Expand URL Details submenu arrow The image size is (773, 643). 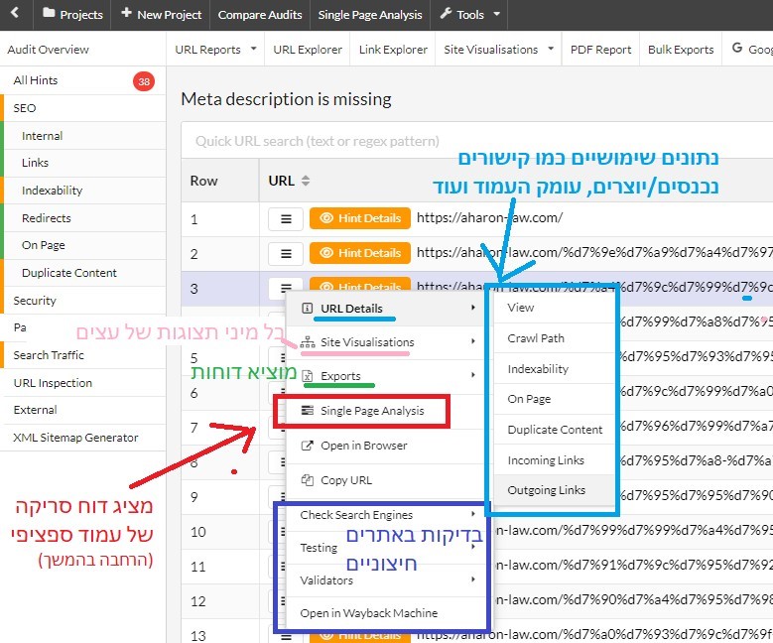click(472, 308)
